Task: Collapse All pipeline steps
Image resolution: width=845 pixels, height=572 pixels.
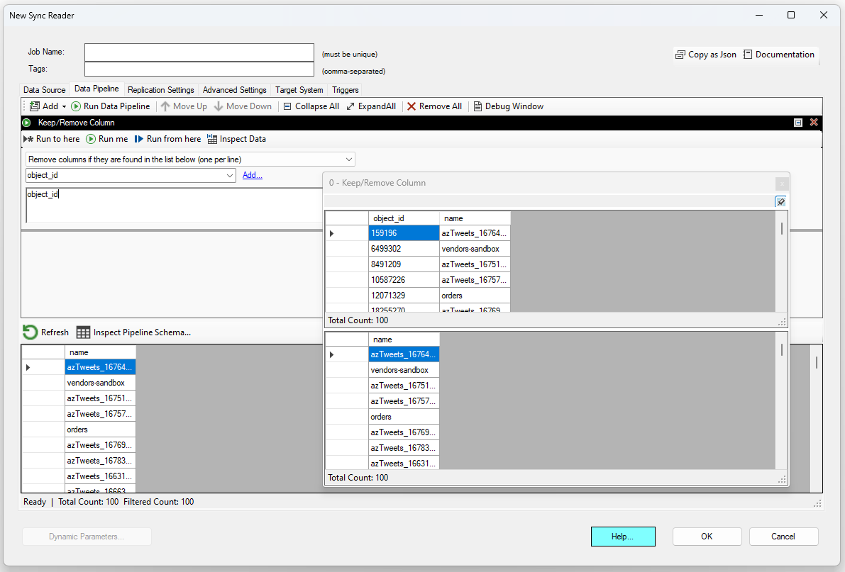Action: coord(311,106)
